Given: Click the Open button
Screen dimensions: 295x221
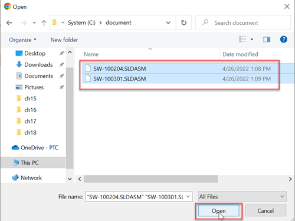Looking at the screenshot, I should (219, 210).
